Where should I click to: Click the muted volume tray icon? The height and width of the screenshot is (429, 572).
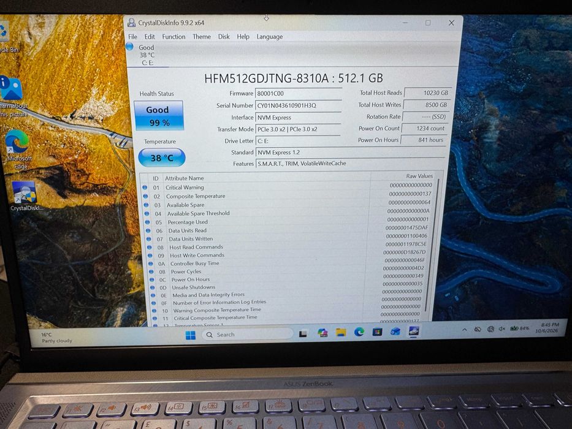click(502, 328)
